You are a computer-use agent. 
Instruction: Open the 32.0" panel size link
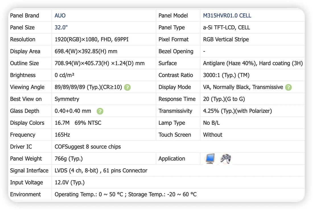pyautogui.click(x=61, y=28)
